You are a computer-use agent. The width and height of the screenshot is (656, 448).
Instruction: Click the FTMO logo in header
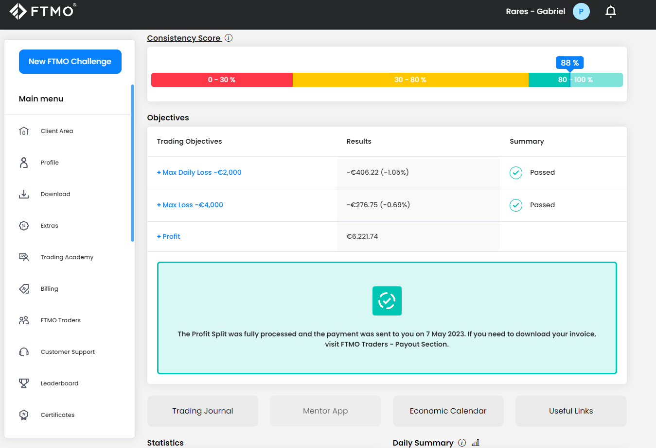tap(43, 11)
